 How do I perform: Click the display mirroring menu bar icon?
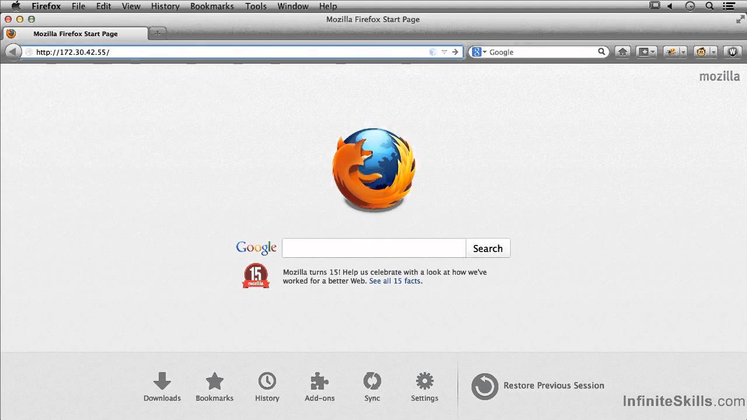click(x=655, y=6)
